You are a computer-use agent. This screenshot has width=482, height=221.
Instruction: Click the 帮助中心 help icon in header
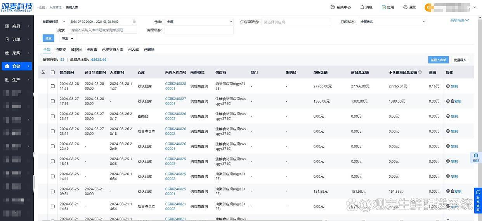(333, 7)
